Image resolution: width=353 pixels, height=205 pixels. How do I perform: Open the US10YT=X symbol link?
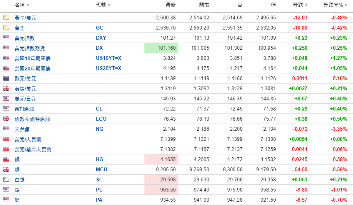coord(109,58)
